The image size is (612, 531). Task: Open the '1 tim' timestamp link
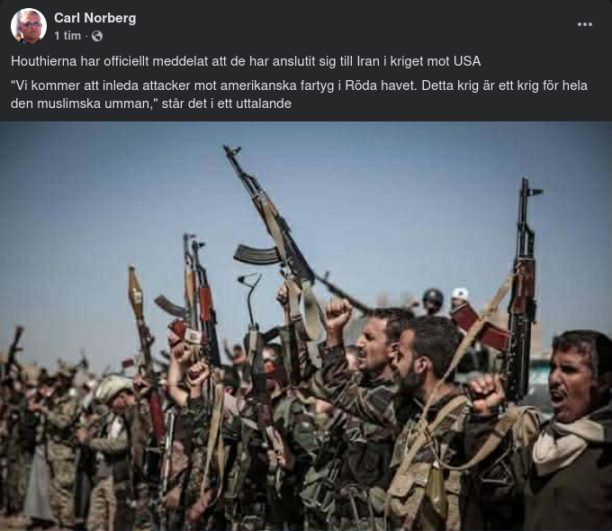click(x=67, y=36)
